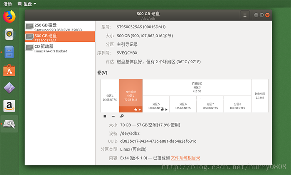Unmount the selected partition (stop icon)

pos(105,116)
